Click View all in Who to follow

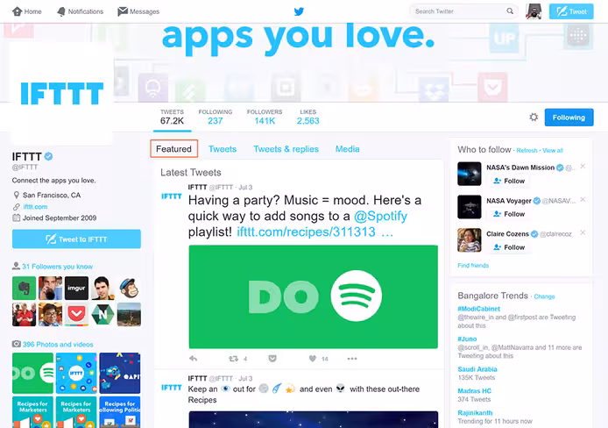coord(553,151)
